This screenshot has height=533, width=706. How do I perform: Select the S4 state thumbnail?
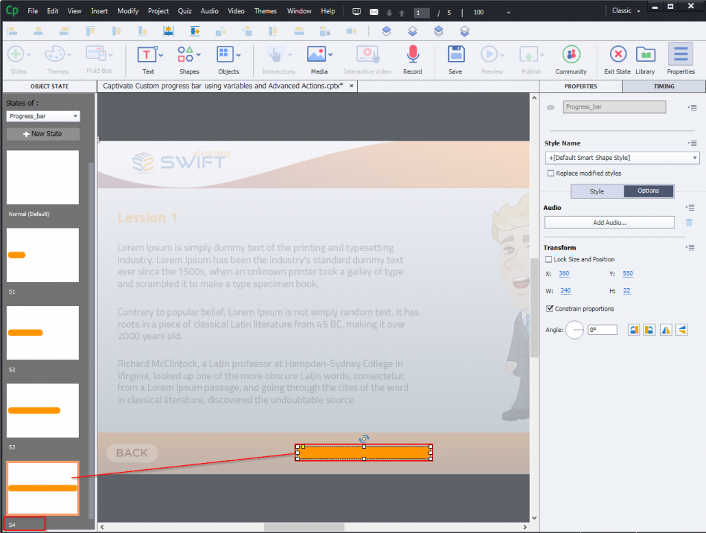(x=42, y=487)
